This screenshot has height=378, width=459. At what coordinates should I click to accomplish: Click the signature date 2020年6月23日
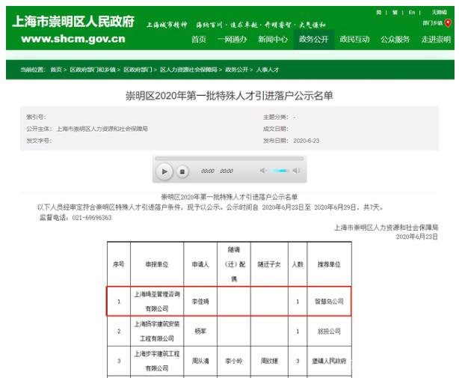[417, 237]
